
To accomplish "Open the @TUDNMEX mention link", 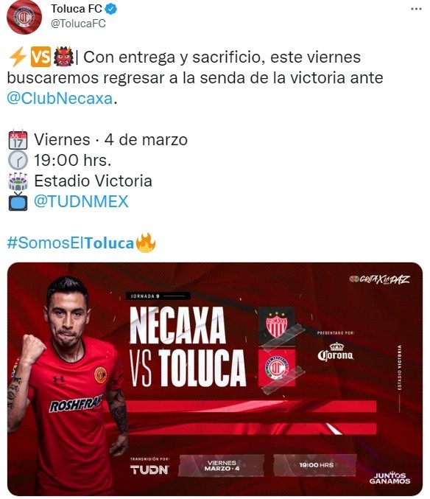I will (x=81, y=201).
